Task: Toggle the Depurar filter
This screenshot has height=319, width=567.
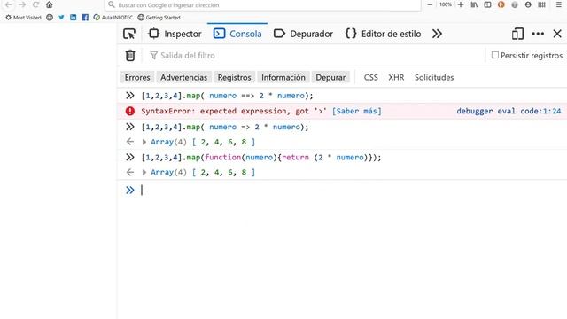Action: coord(330,77)
